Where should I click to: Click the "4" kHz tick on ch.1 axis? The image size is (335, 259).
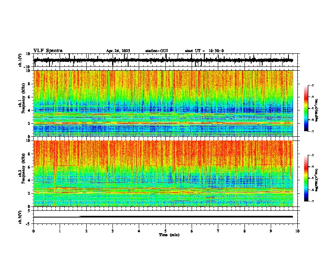(29, 110)
